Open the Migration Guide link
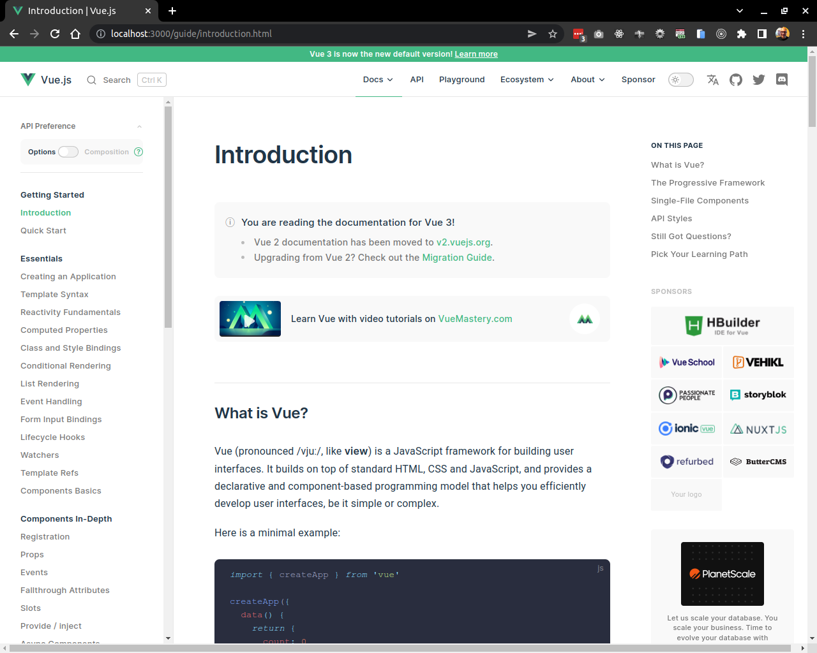This screenshot has width=817, height=653. pyautogui.click(x=457, y=258)
